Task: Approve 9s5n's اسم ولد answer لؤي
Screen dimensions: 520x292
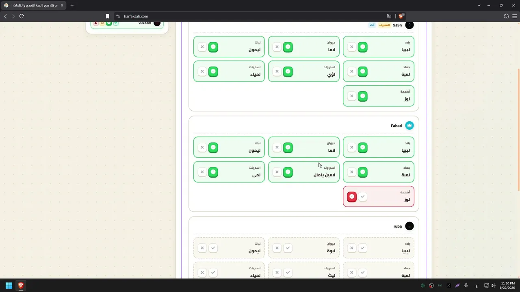Action: (288, 72)
